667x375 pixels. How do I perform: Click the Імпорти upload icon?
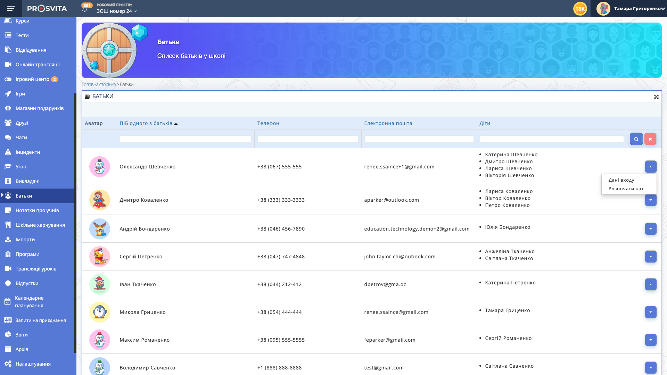coord(8,240)
